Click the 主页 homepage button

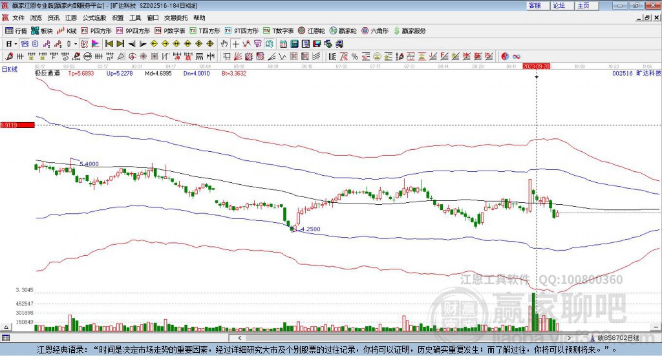point(586,5)
